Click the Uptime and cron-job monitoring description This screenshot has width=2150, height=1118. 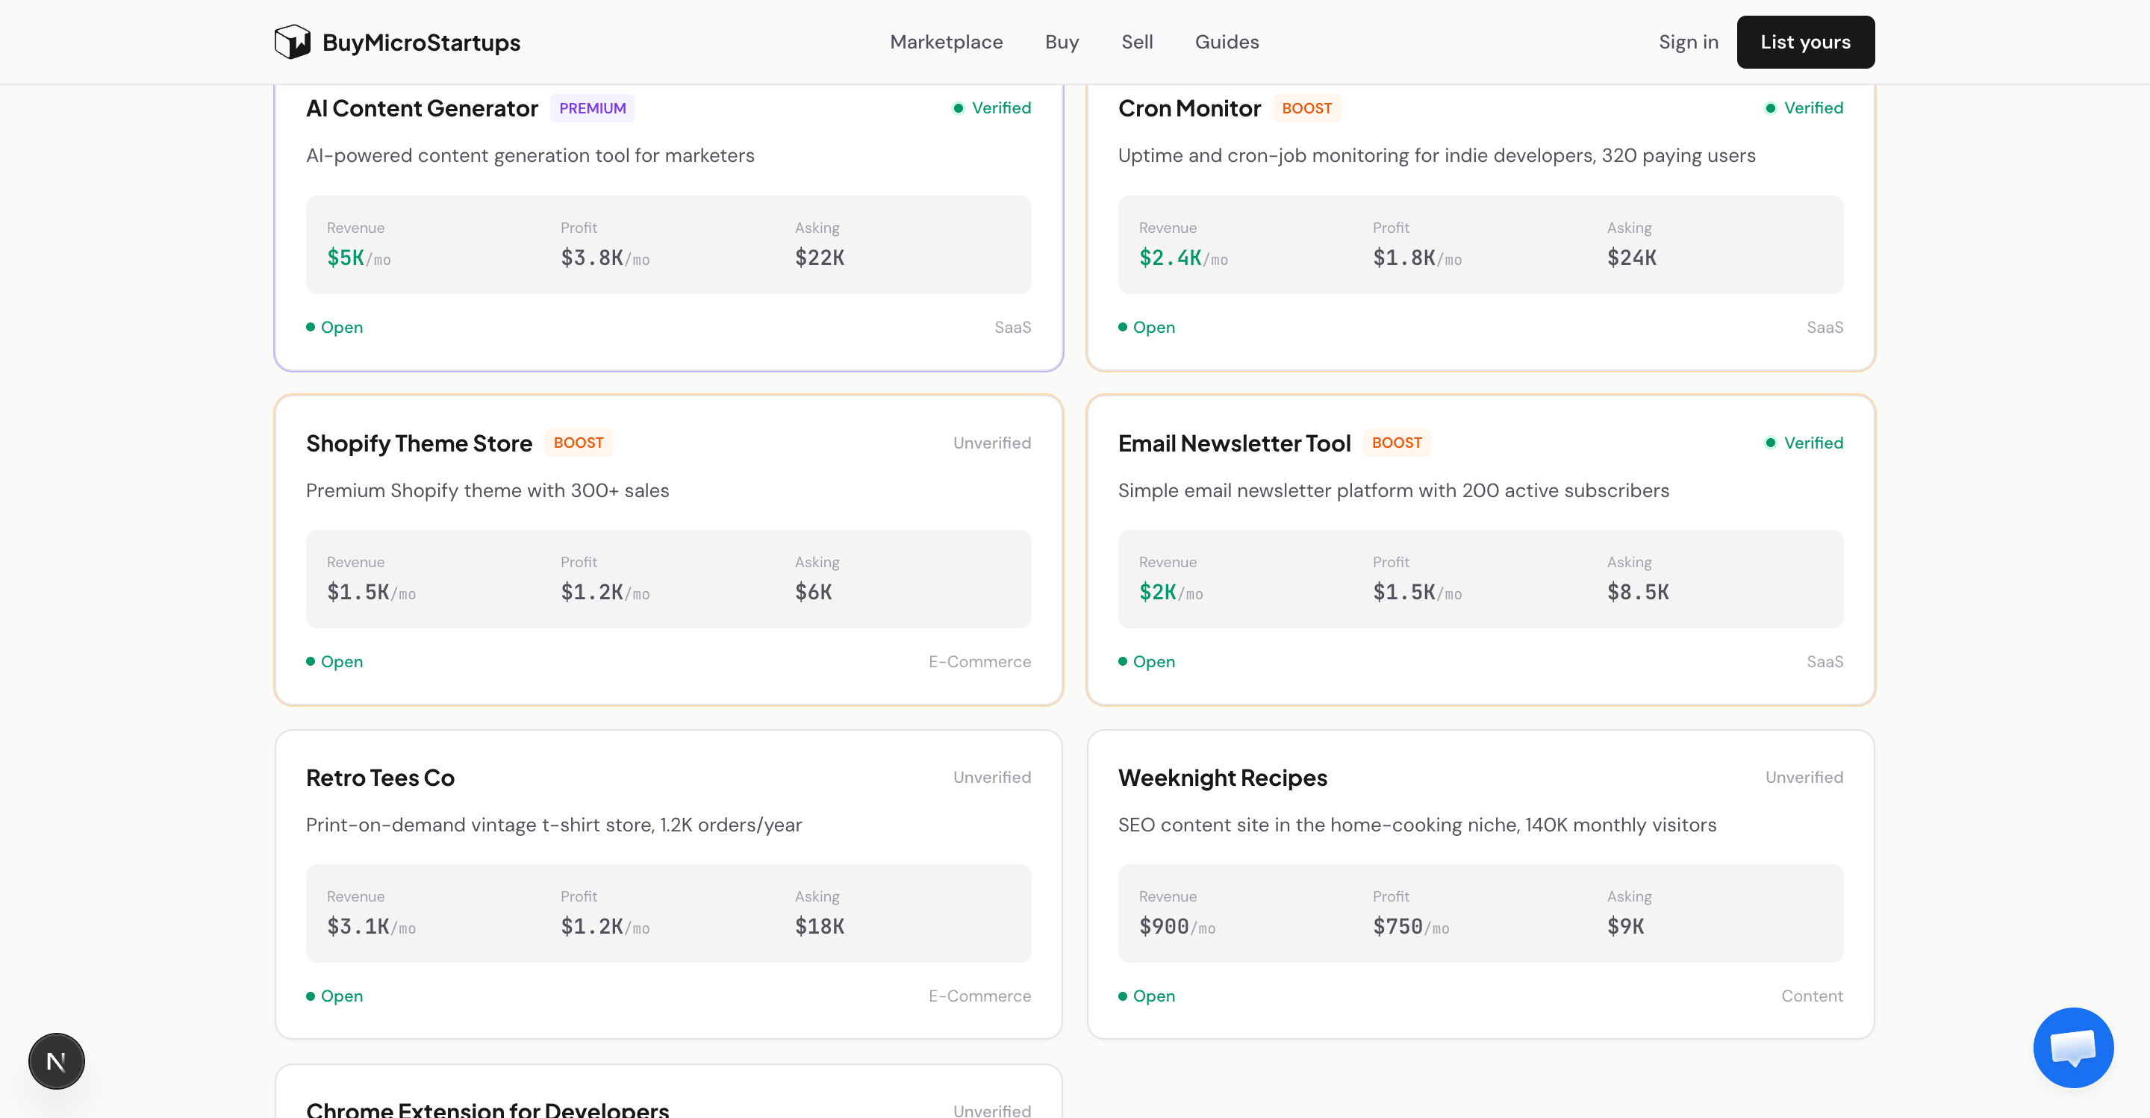coord(1436,156)
